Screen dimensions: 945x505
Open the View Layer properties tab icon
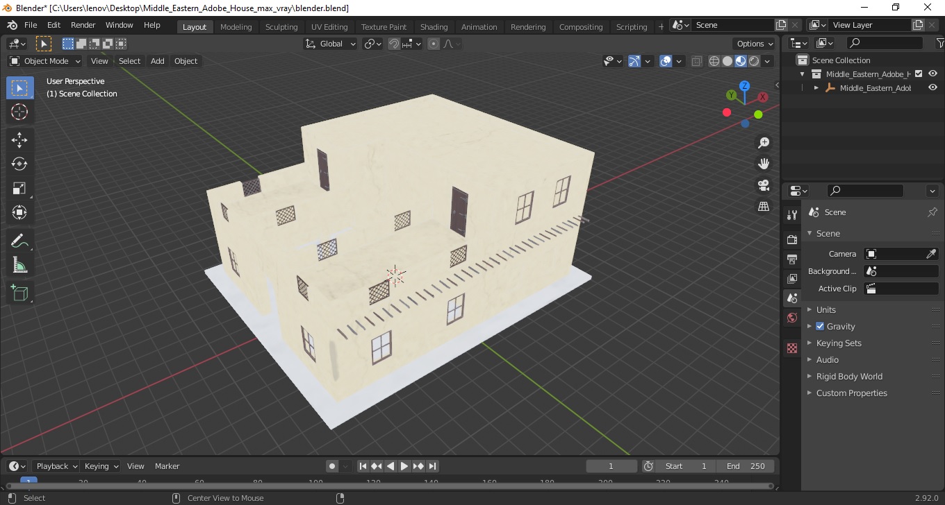tap(792, 278)
